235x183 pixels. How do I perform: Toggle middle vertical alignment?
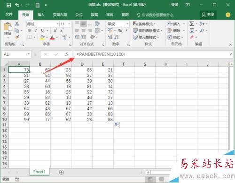[x=84, y=24]
